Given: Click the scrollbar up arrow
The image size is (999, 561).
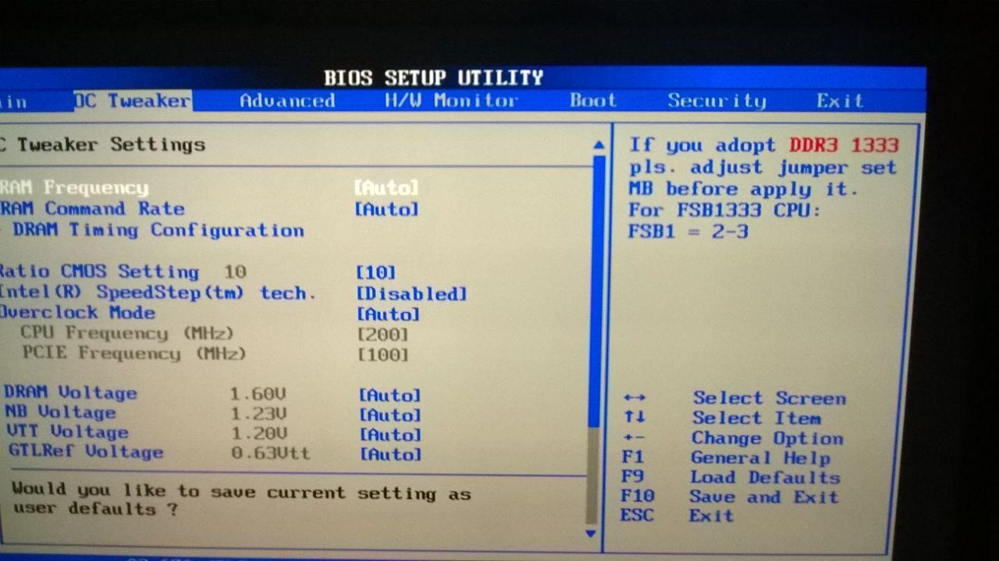Looking at the screenshot, I should [599, 145].
